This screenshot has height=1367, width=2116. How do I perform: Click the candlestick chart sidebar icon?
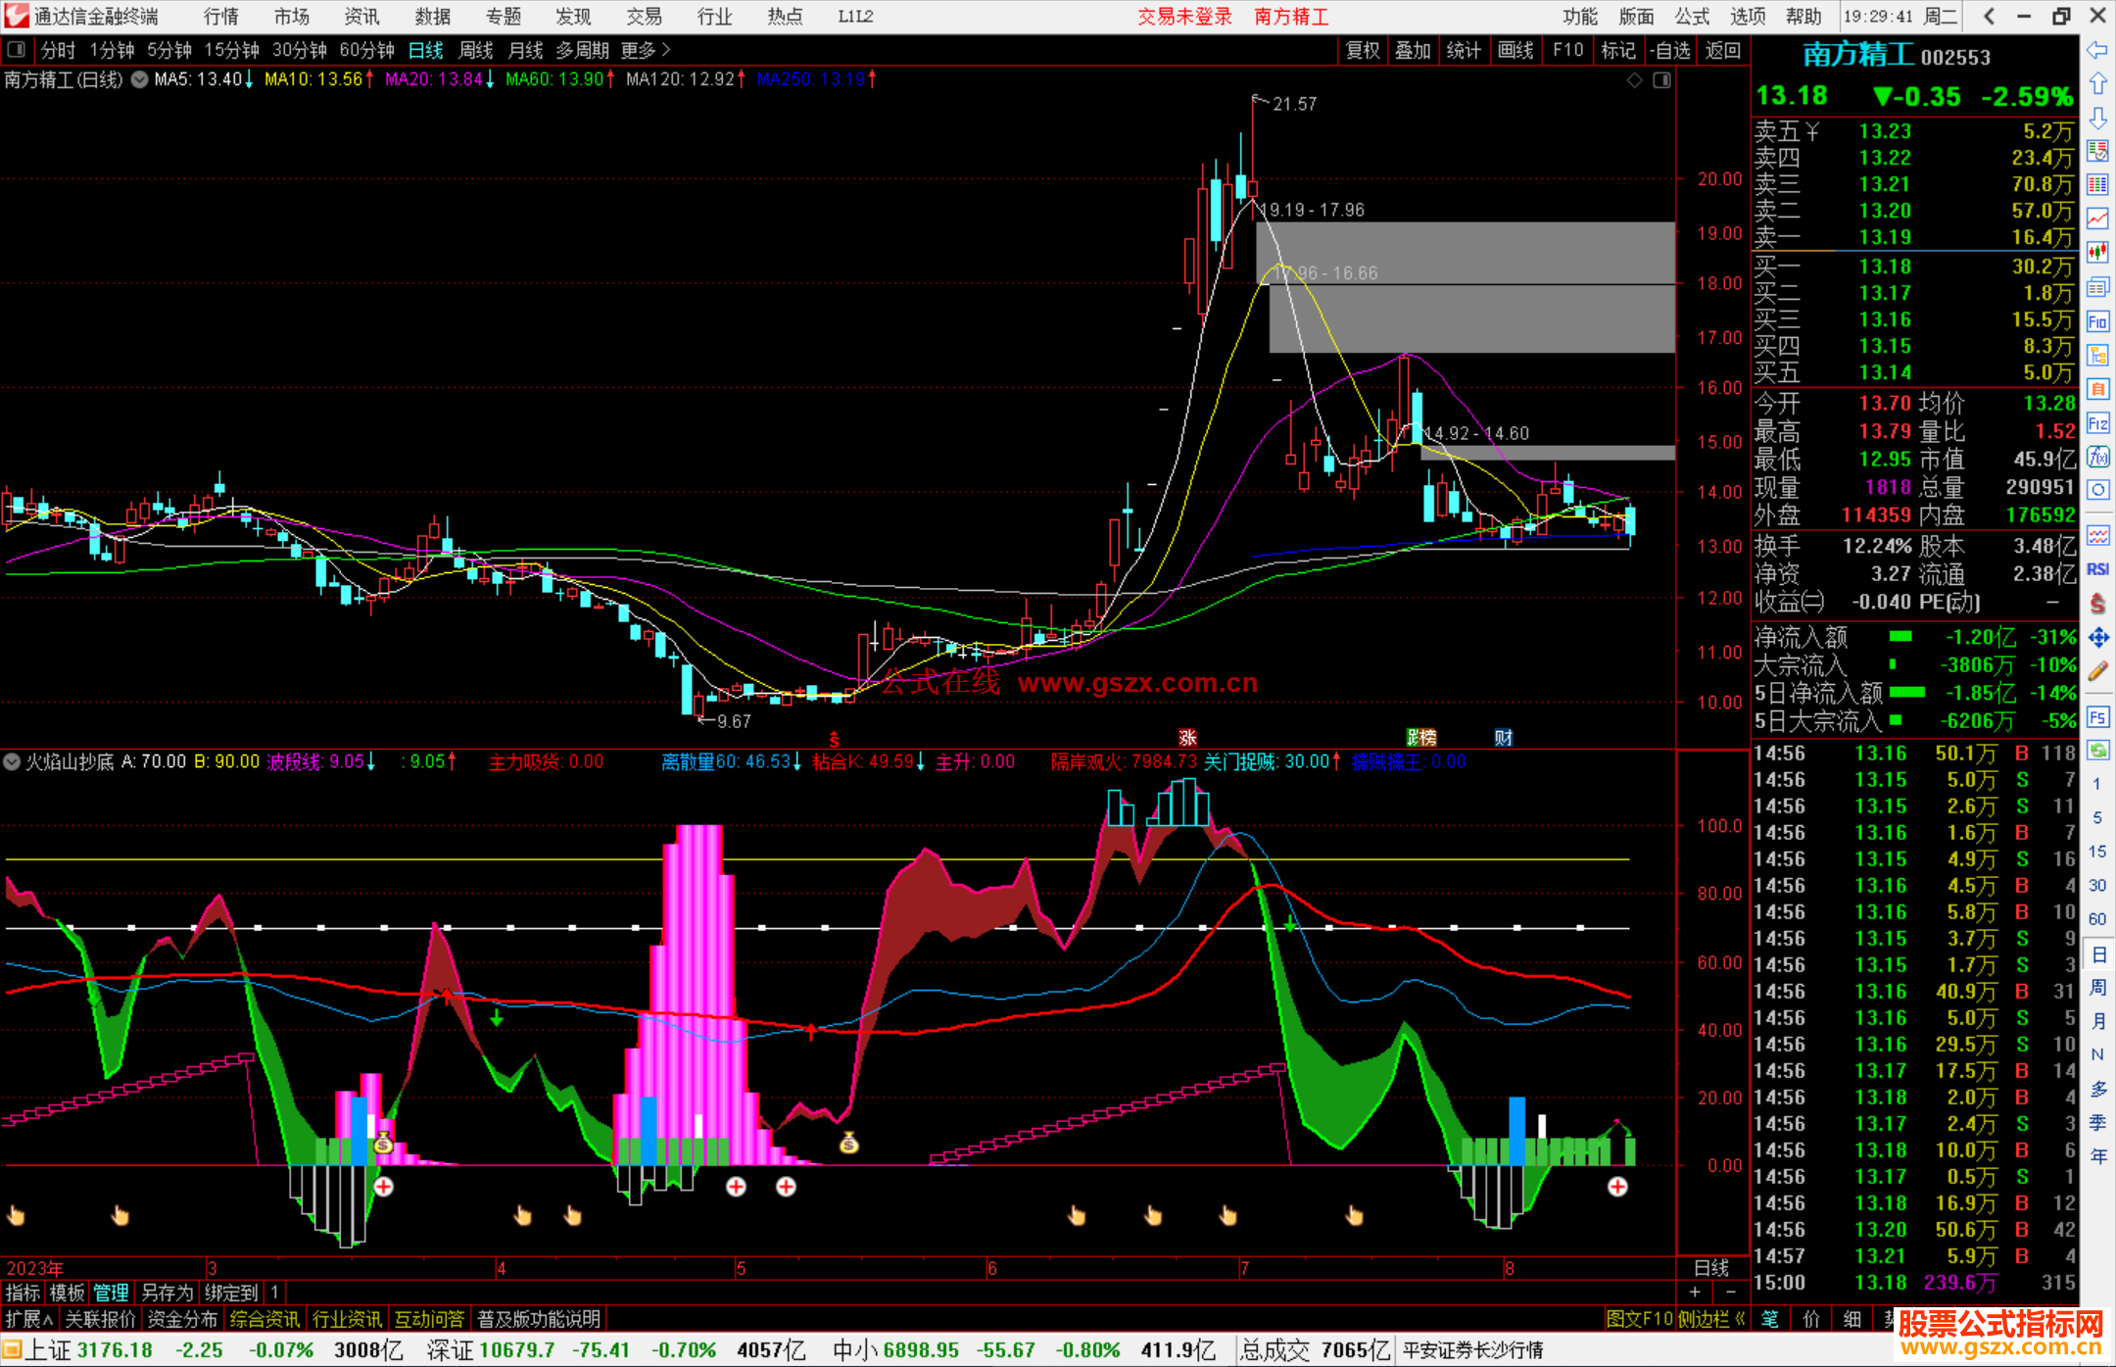(2097, 253)
